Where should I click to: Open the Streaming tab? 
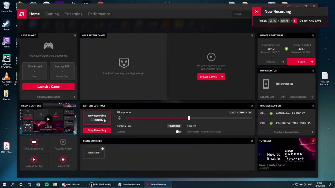(73, 14)
